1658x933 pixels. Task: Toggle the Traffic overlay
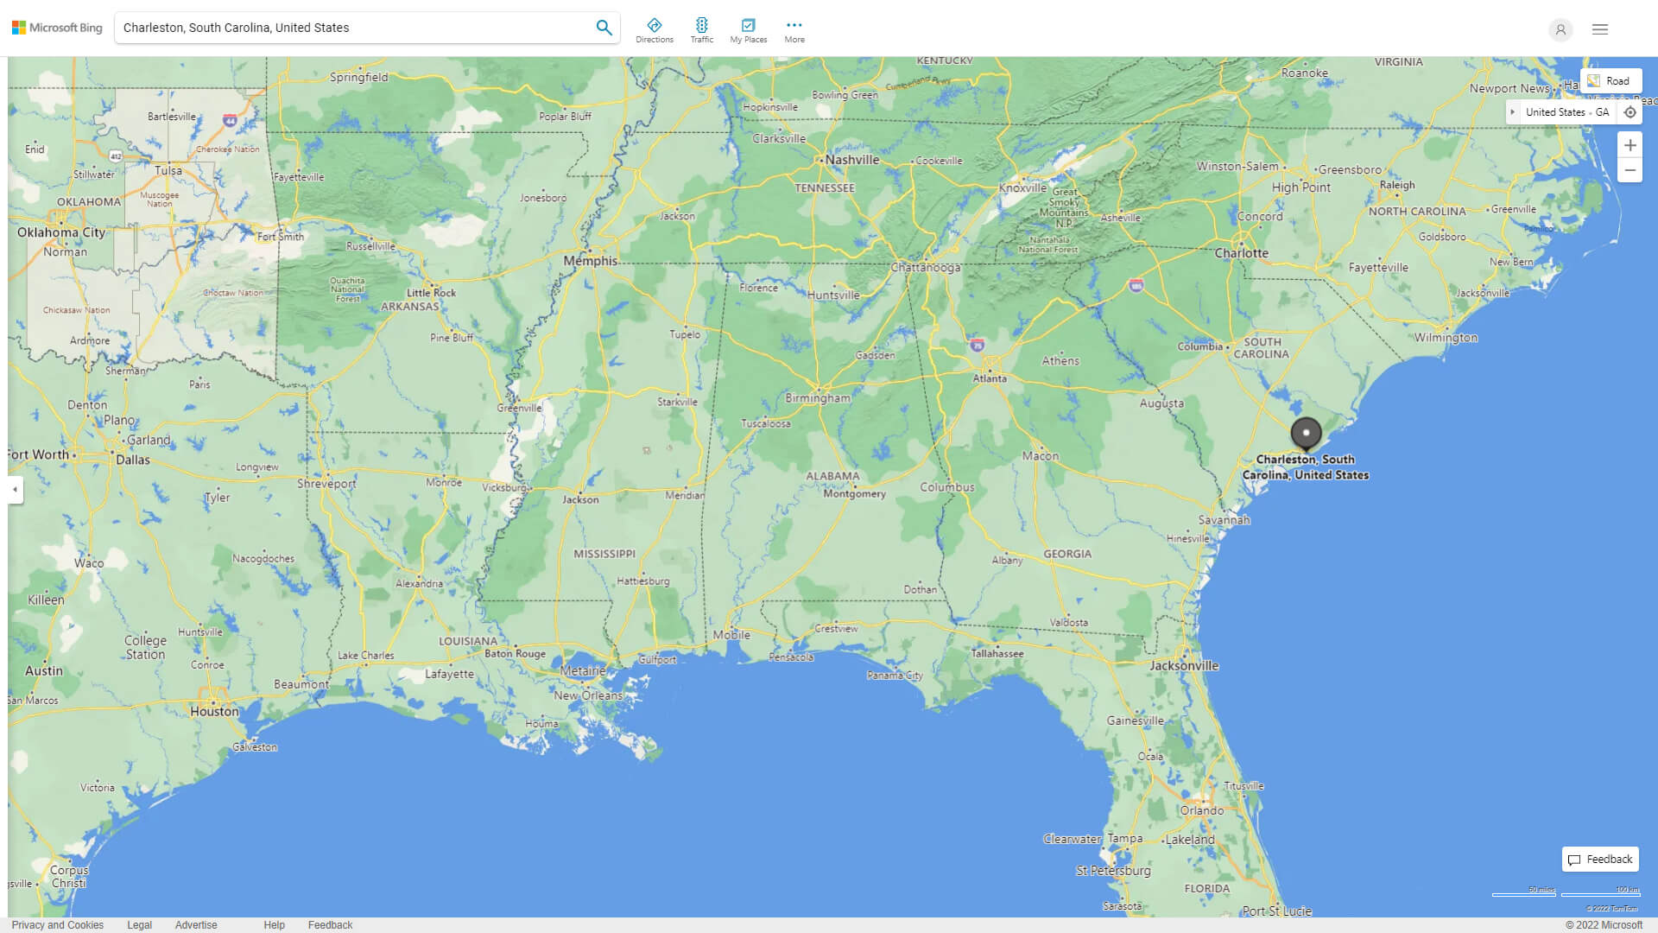[x=702, y=29]
